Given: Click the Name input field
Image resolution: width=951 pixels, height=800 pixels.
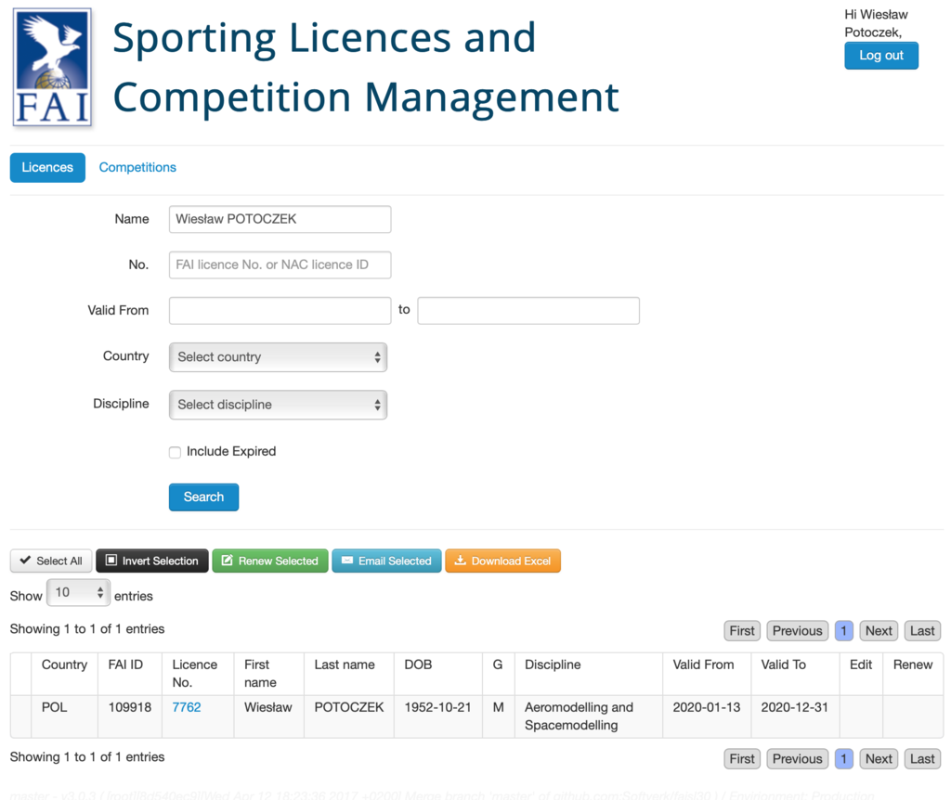Looking at the screenshot, I should click(x=280, y=219).
